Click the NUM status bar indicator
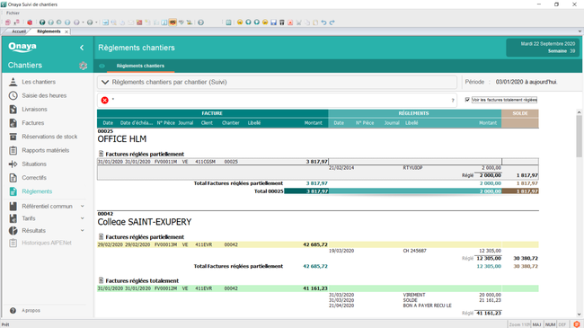The width and height of the screenshot is (584, 328). coord(550,324)
